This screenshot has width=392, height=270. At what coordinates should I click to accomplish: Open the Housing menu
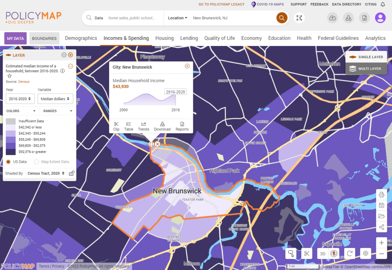pyautogui.click(x=165, y=38)
